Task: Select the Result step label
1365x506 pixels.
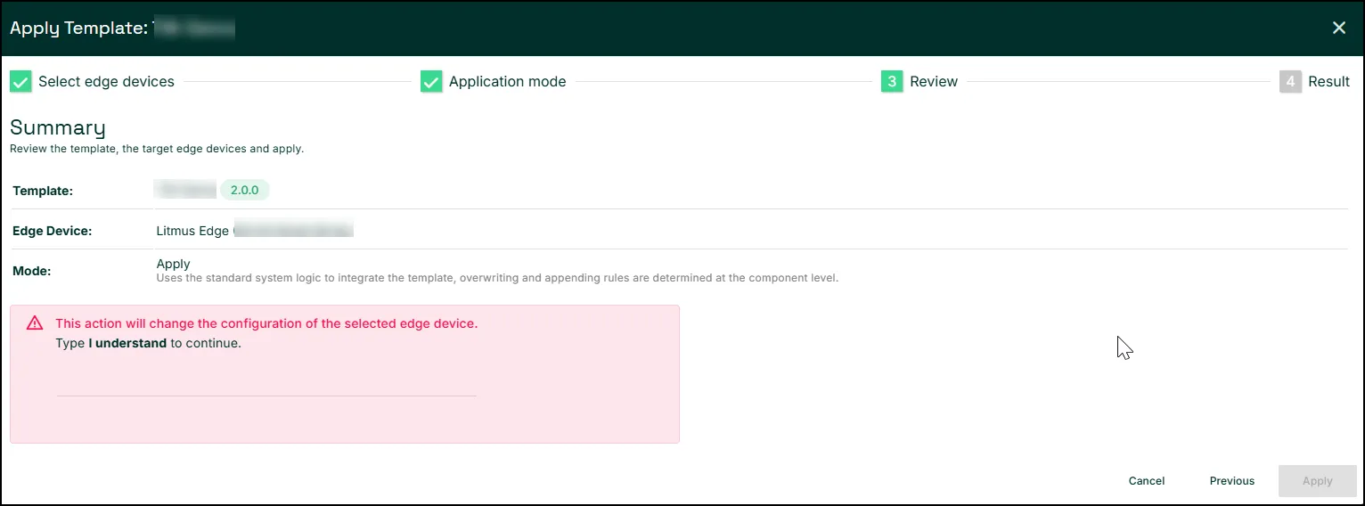Action: [1328, 82]
